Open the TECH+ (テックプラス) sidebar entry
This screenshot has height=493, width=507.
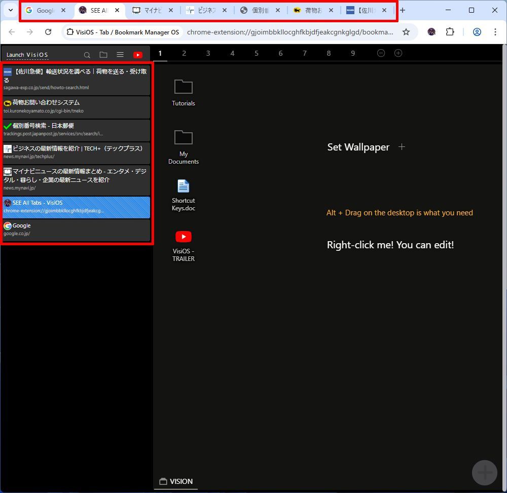[x=77, y=153]
